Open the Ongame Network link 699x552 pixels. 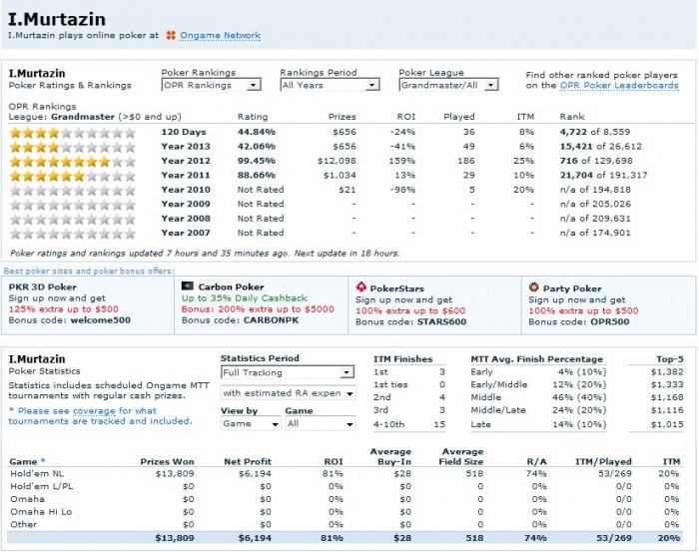click(220, 36)
